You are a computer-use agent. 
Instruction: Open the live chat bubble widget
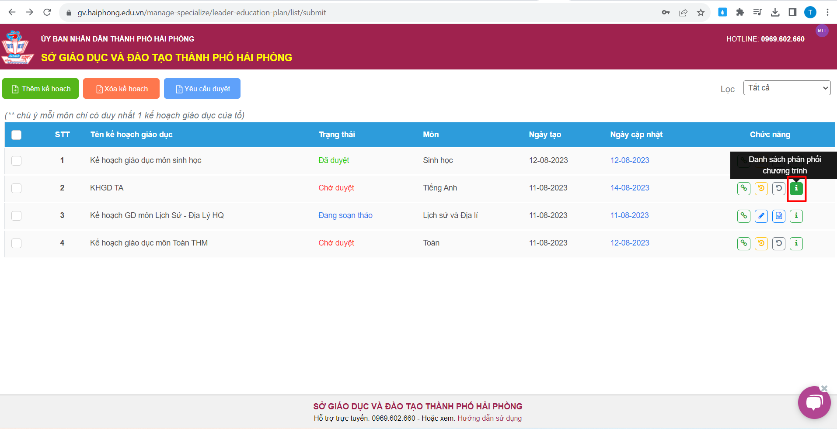pos(814,402)
